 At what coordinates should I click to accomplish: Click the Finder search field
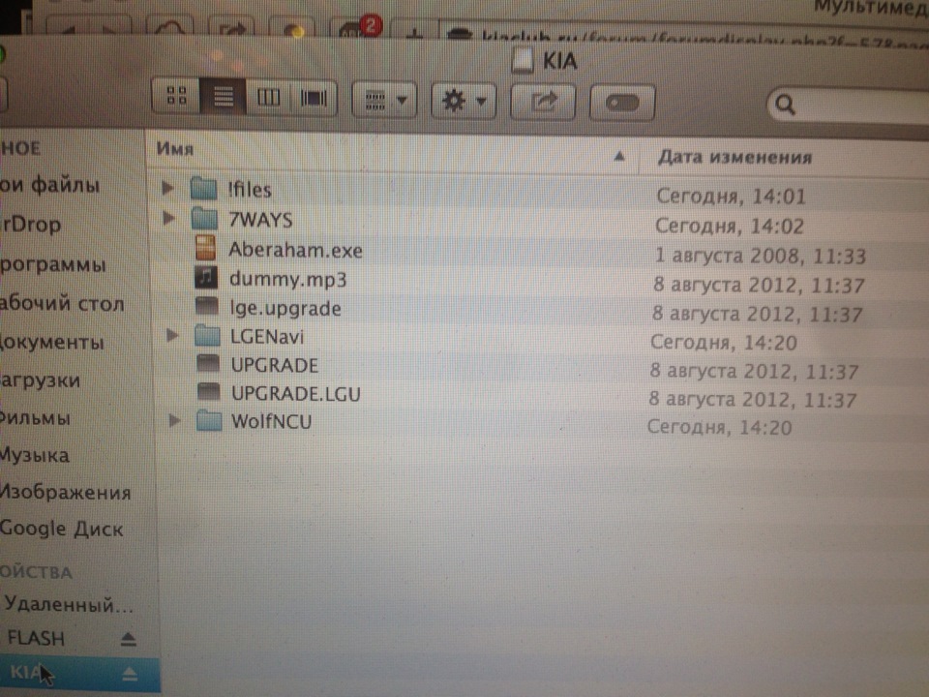point(849,106)
